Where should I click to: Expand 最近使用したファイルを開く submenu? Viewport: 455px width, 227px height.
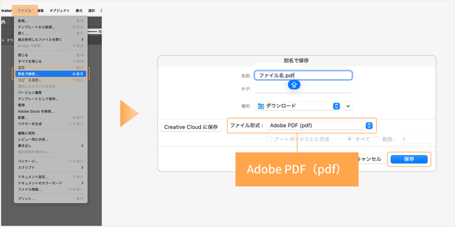[x=50, y=39]
